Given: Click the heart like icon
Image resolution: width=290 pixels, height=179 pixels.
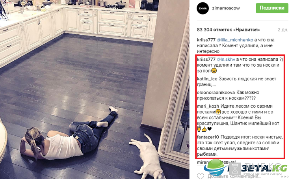Looking at the screenshot, I should point(200,176).
